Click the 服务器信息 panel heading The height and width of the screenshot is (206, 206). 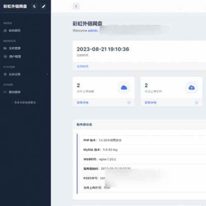click(84, 124)
